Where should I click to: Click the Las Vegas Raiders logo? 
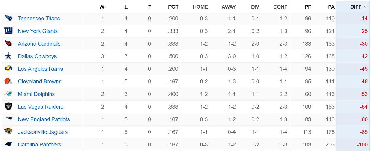point(9,106)
